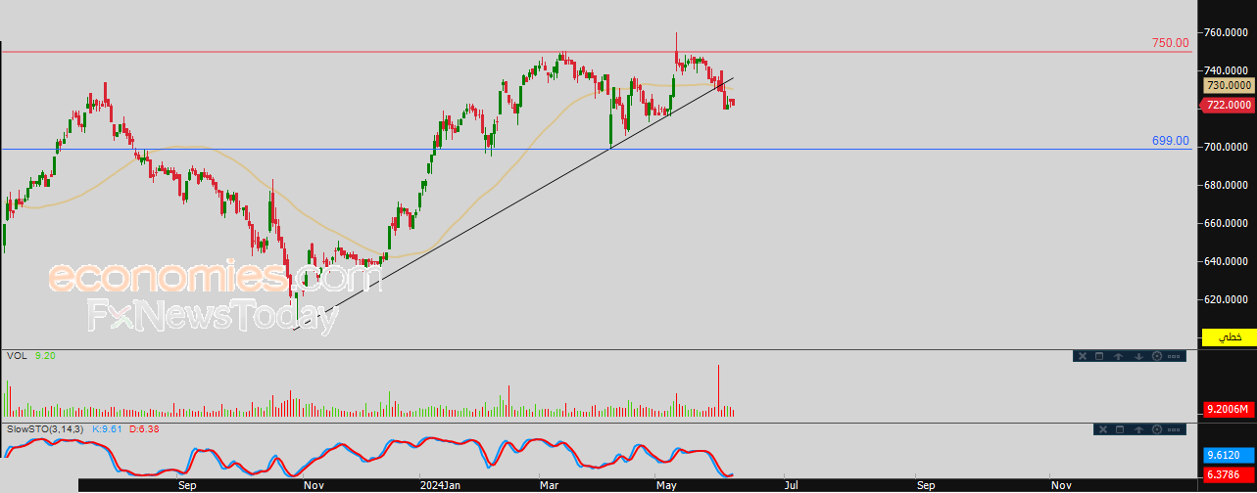Click the May time axis label
The width and height of the screenshot is (1257, 493).
point(667,484)
